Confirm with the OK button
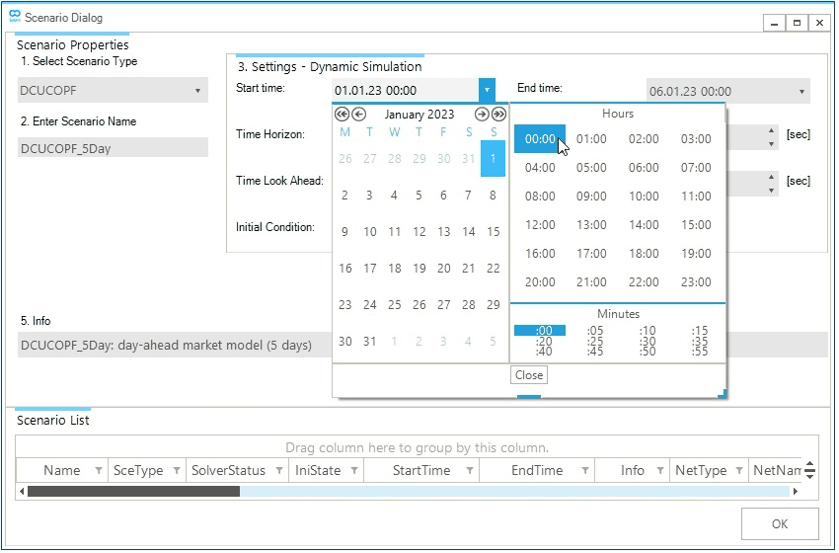839x553 pixels. (779, 524)
